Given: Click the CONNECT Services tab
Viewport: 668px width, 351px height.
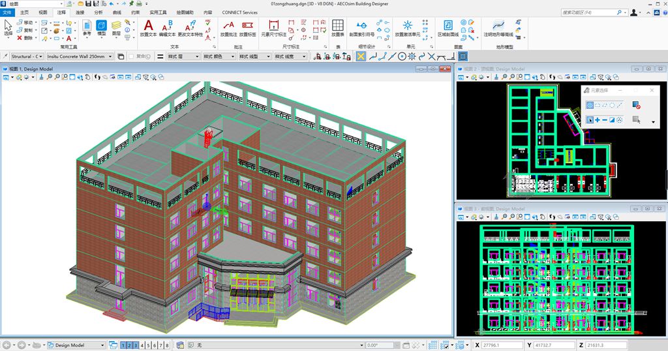Looking at the screenshot, I should click(x=239, y=12).
